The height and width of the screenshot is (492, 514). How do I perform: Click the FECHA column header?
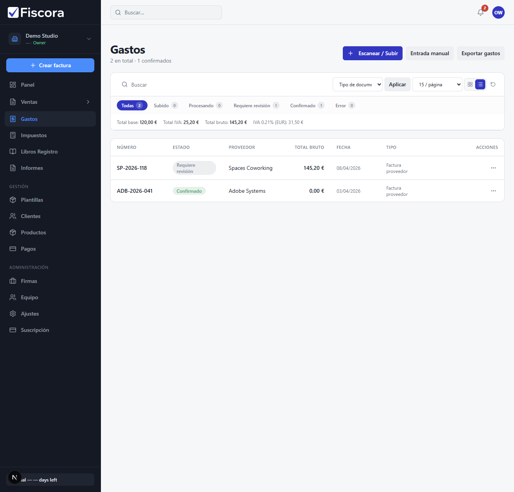point(344,147)
